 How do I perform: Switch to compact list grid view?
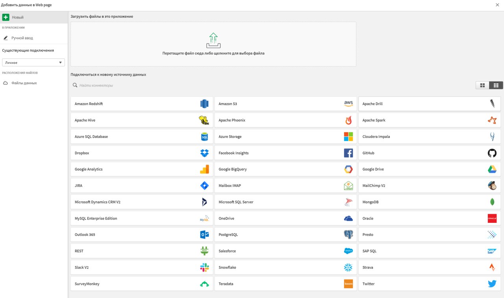pyautogui.click(x=496, y=85)
